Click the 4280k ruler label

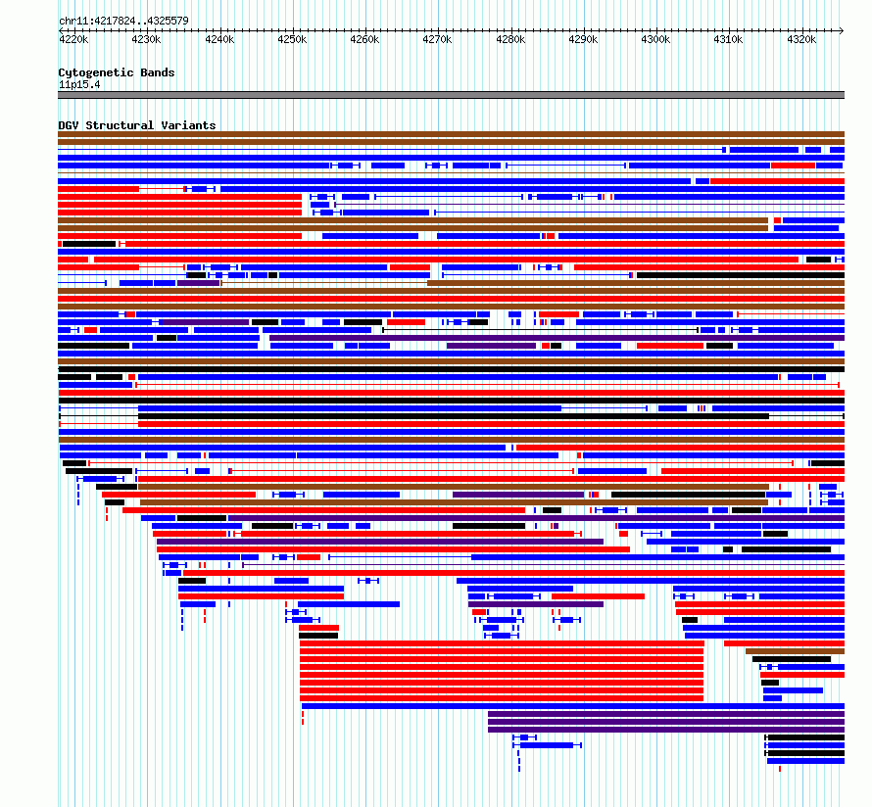510,39
